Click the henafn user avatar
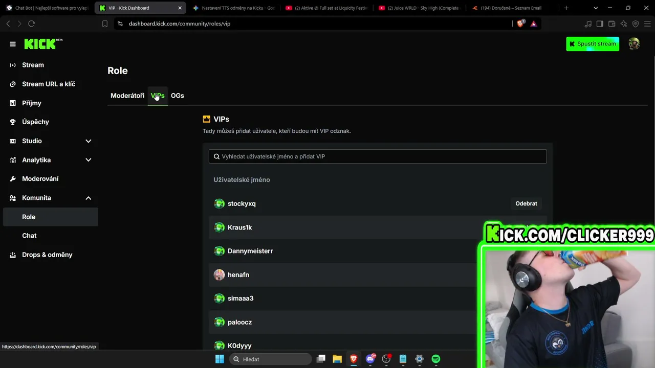The width and height of the screenshot is (655, 368). (x=220, y=275)
